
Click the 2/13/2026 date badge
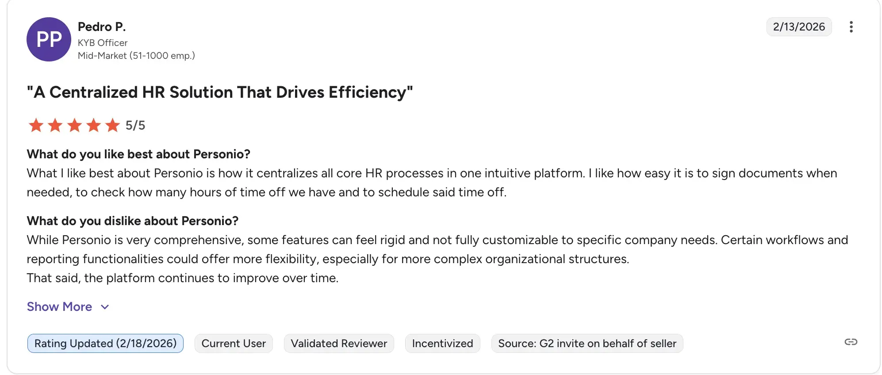(799, 27)
